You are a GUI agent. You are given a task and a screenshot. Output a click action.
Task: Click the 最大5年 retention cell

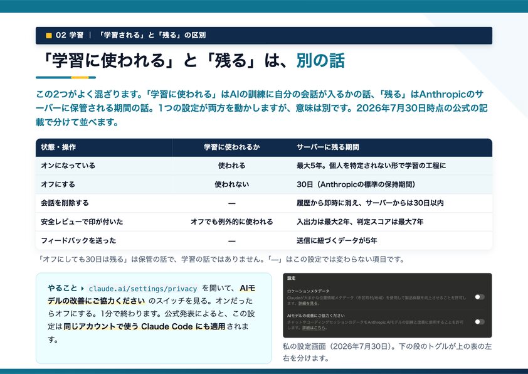tap(371, 166)
